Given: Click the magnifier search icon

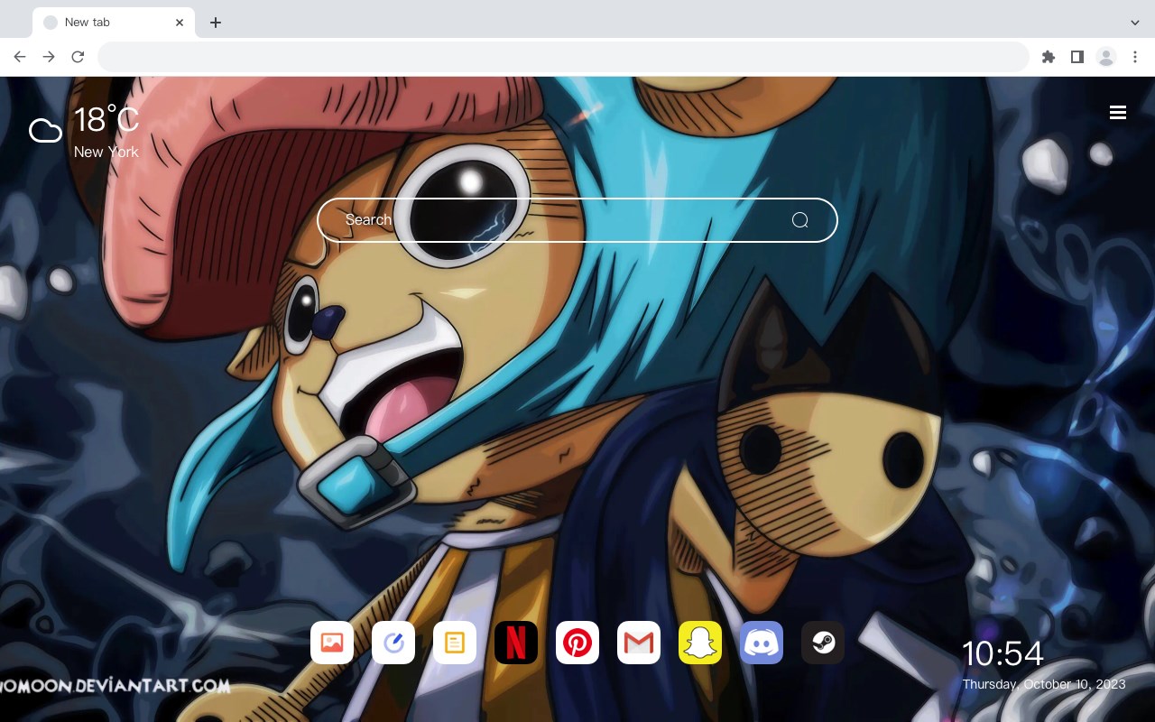Looking at the screenshot, I should point(799,220).
